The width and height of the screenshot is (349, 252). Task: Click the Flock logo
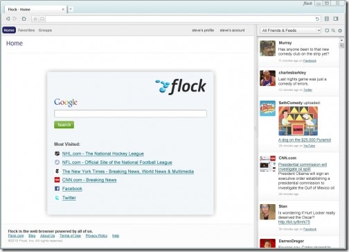click(x=181, y=87)
